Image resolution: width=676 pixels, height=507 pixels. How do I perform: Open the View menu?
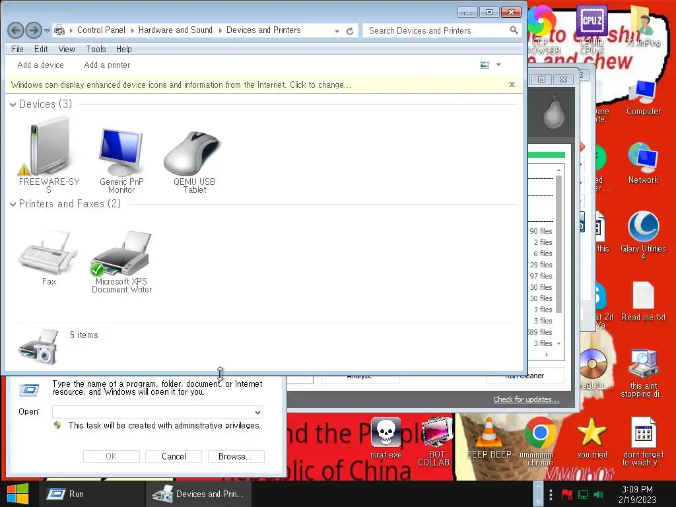click(67, 49)
